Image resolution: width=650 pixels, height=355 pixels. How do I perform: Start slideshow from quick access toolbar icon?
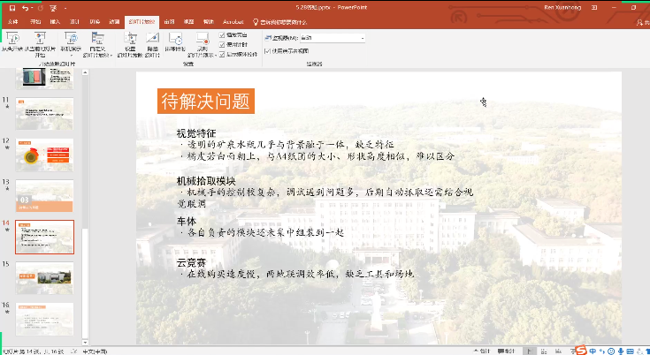click(53, 8)
